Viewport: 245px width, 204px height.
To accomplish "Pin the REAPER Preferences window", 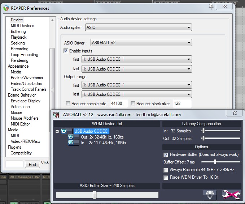I will pyautogui.click(x=211, y=7).
